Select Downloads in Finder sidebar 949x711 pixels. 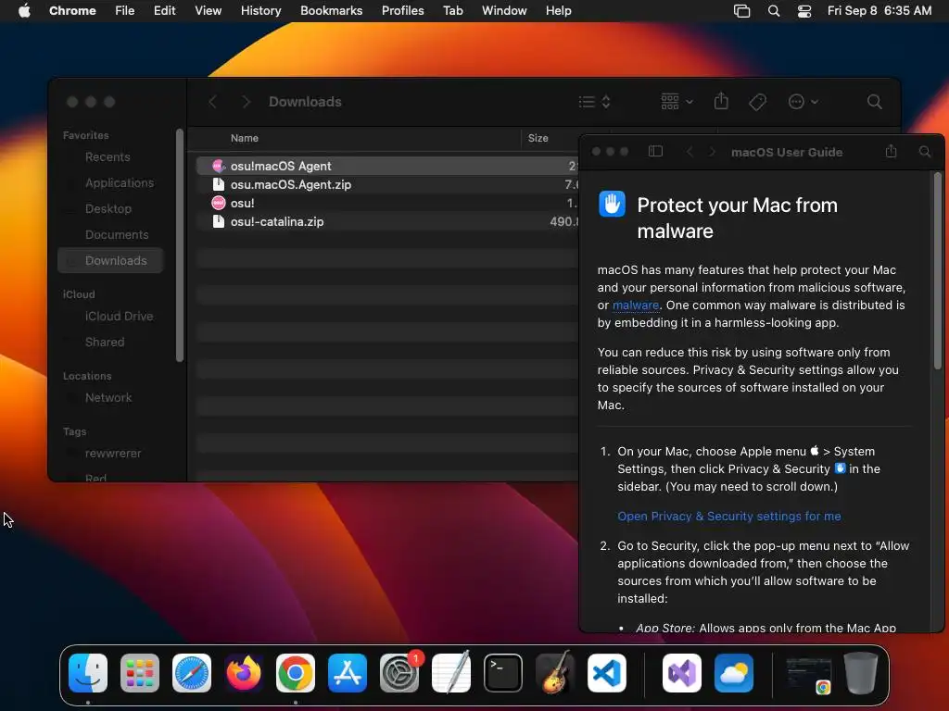tap(111, 260)
